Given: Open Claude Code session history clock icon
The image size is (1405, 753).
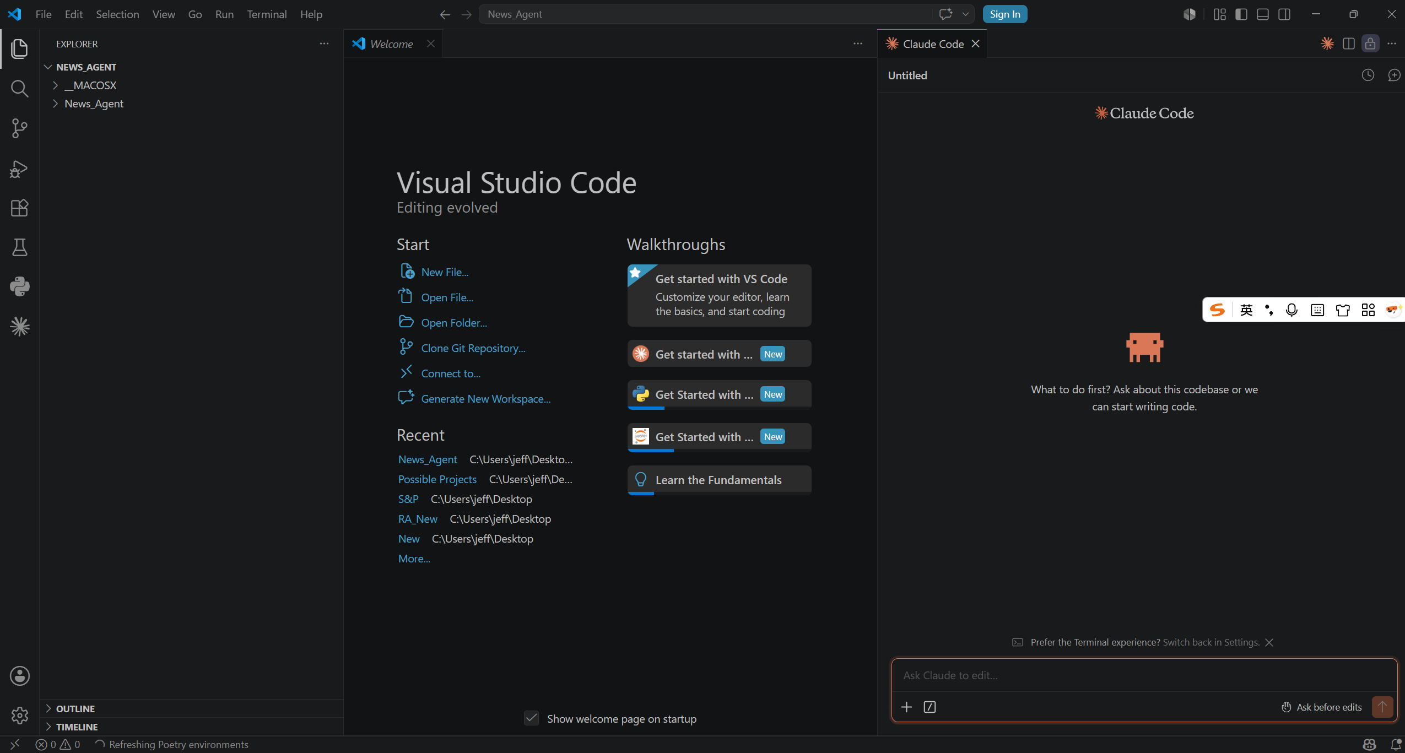Looking at the screenshot, I should coord(1368,75).
